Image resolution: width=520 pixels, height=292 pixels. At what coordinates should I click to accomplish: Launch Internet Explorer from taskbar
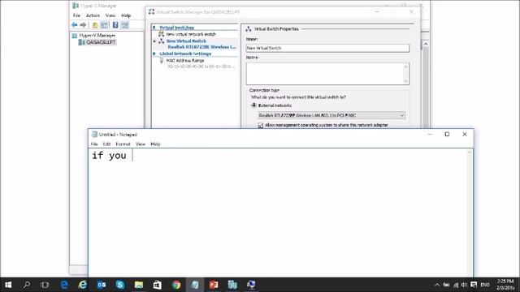(x=82, y=285)
